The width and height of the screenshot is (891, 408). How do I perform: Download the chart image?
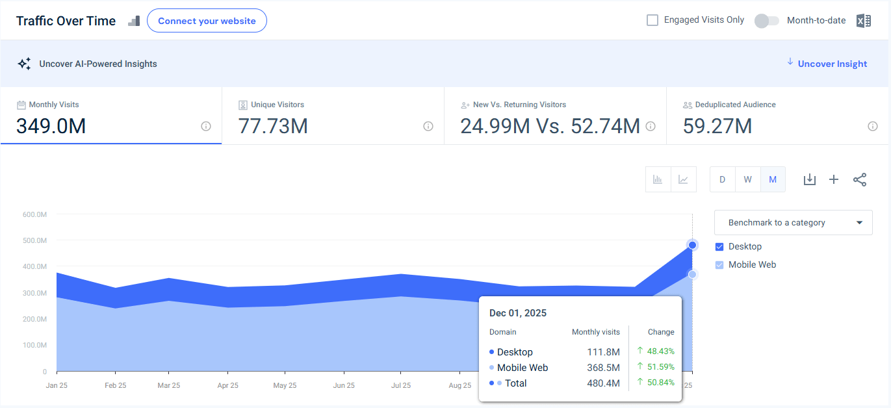point(809,179)
